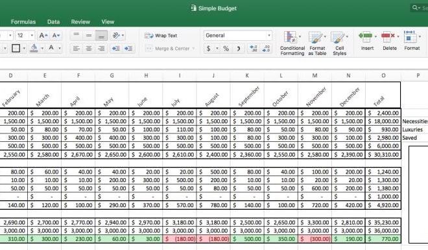Apply top vertical alignment
This screenshot has width=428, height=250.
(76, 35)
